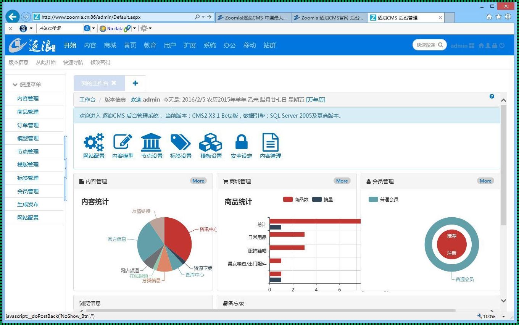Open 修改密码 submenu link
519x325 pixels.
click(x=100, y=62)
